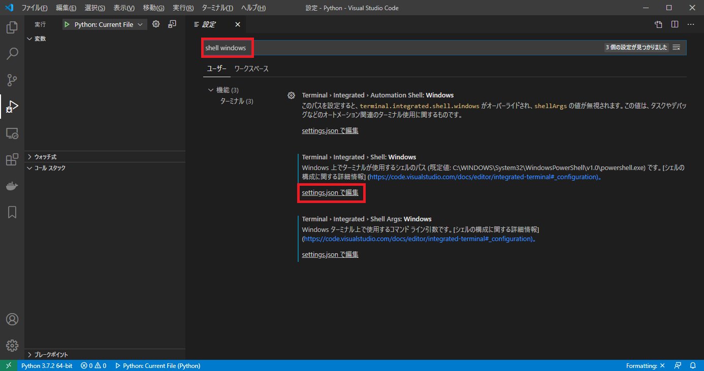Click the feedback icon in status bar
Screen dimensions: 704x371
tap(678, 365)
